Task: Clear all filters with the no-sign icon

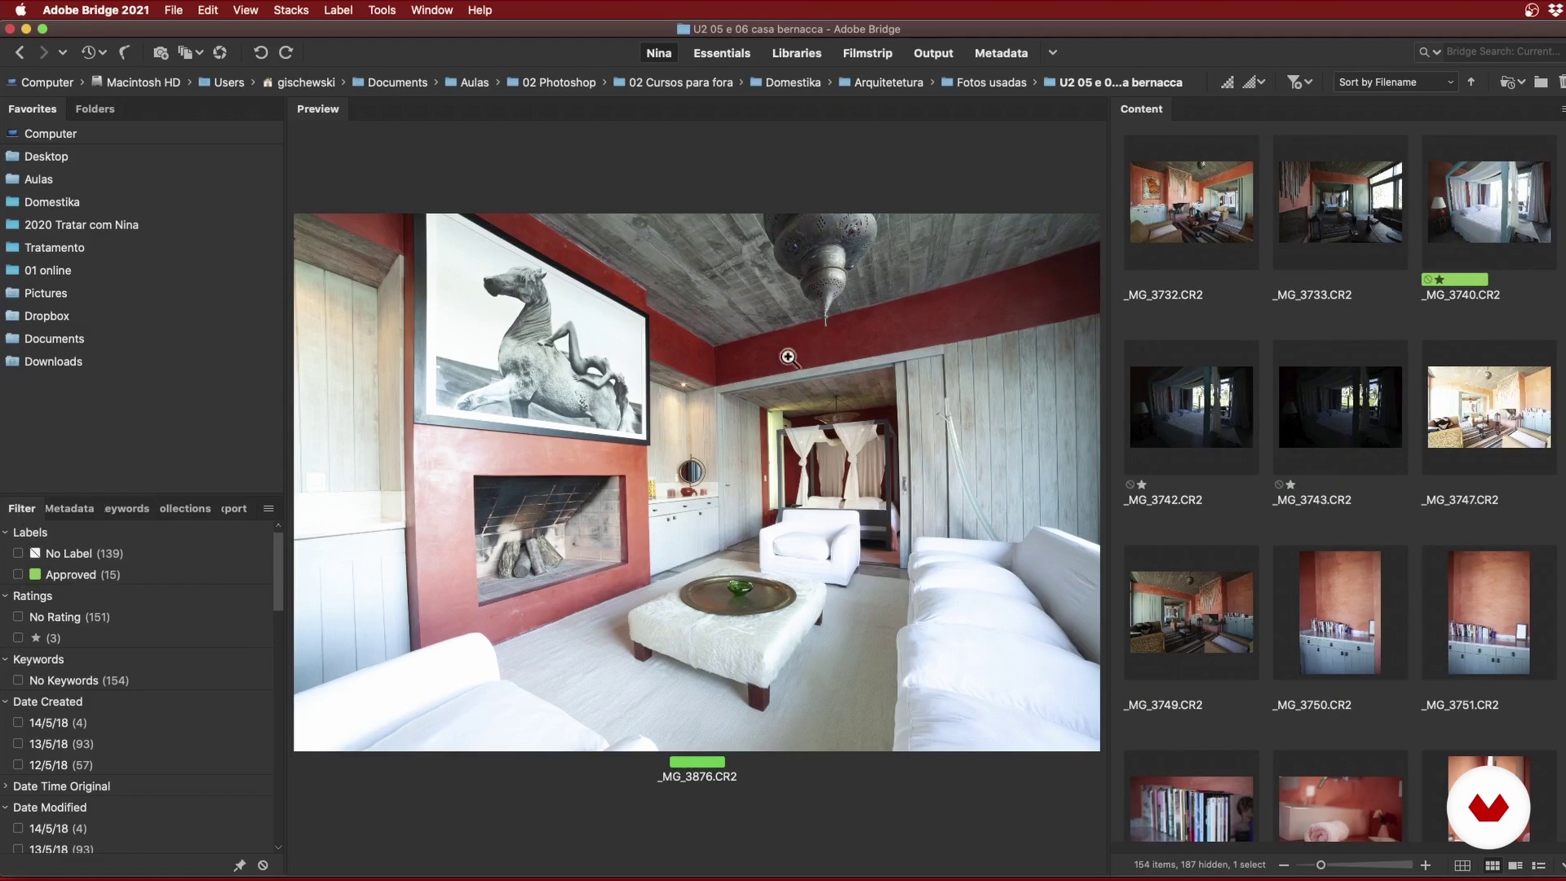Action: [263, 866]
